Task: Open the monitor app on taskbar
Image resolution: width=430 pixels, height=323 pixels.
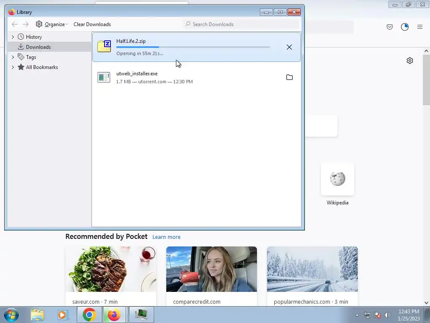Action: (141, 315)
